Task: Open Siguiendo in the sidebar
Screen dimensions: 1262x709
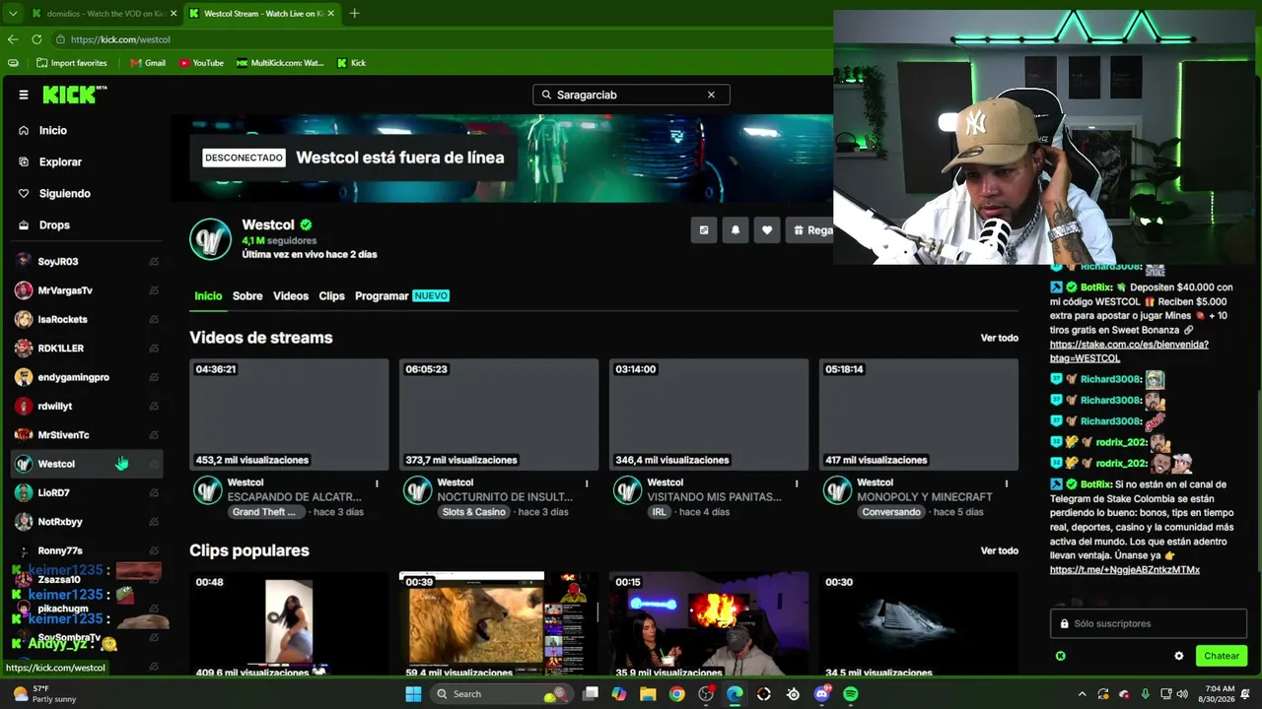Action: (x=54, y=193)
